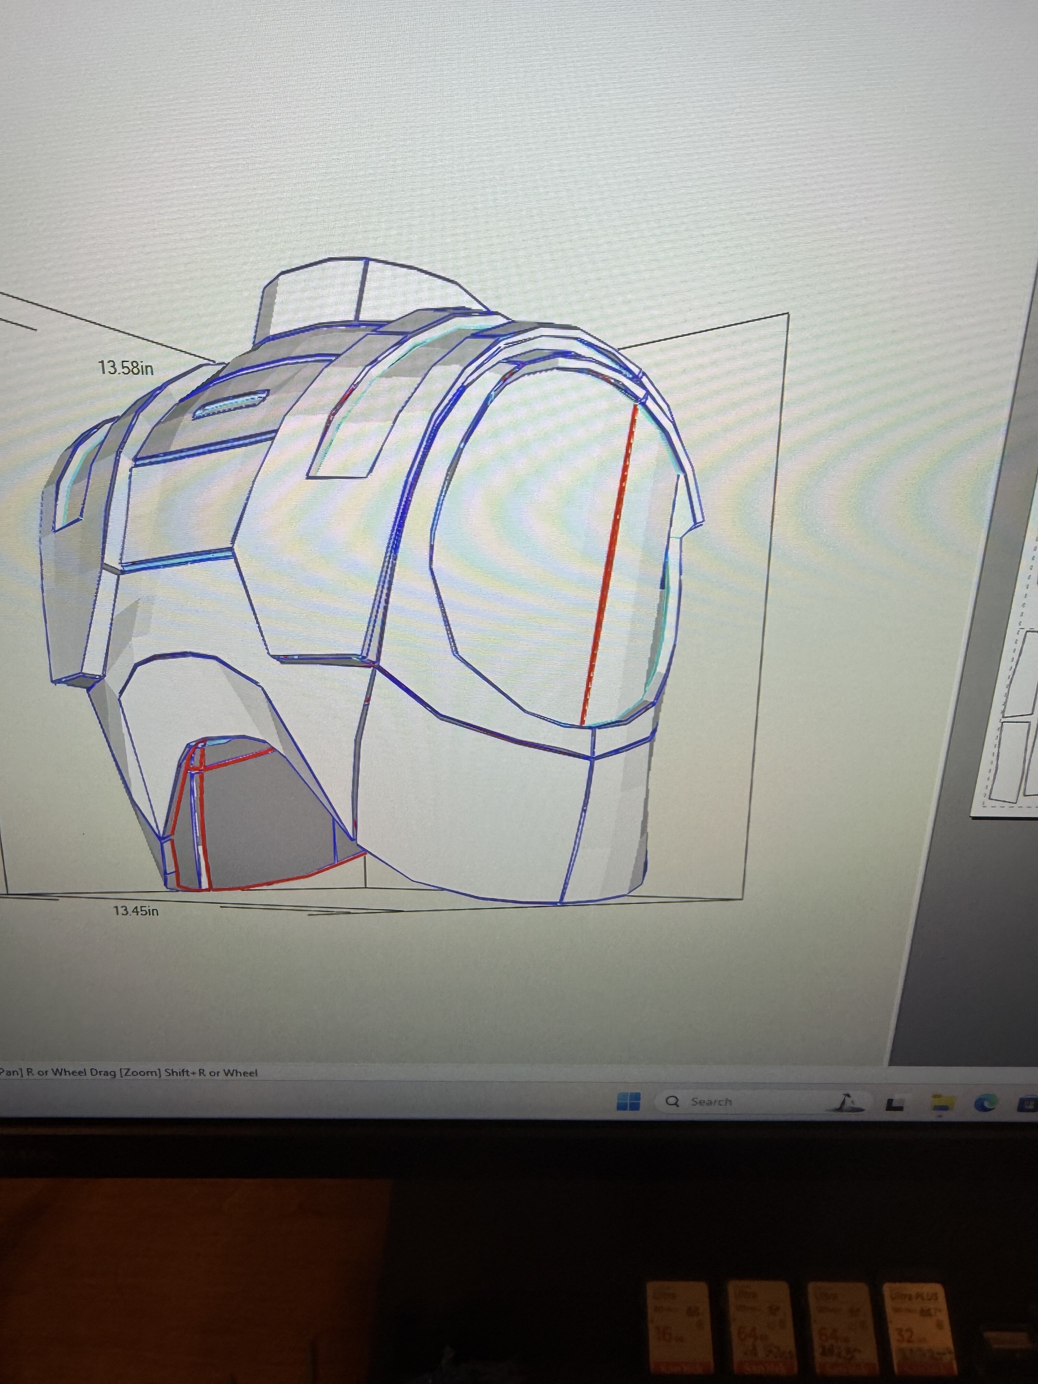The image size is (1038, 1384).
Task: Click the 13.58in dimension label
Action: 126,367
